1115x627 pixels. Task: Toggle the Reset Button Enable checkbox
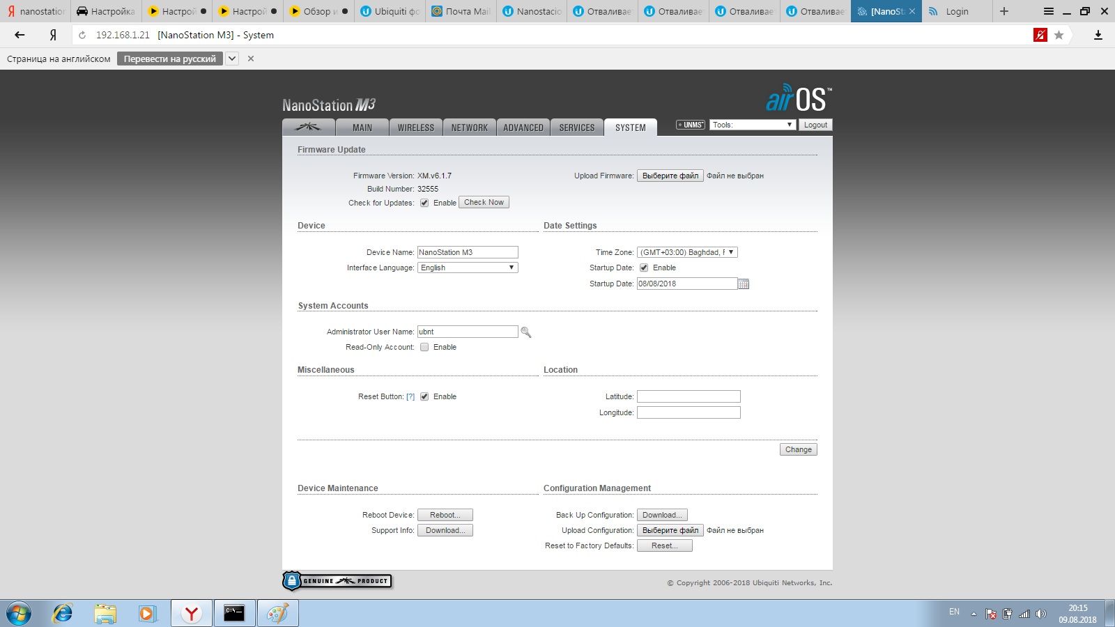point(424,396)
